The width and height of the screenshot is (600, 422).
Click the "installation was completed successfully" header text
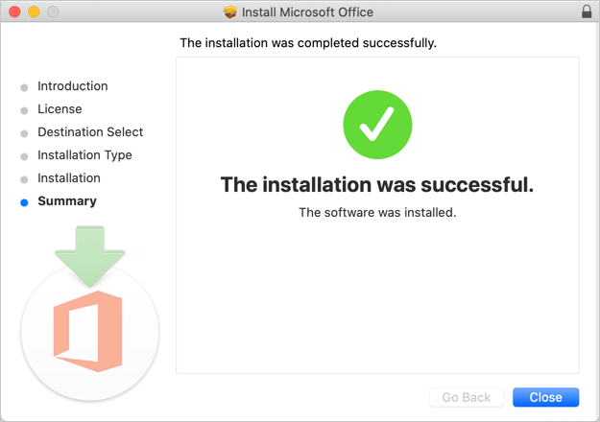click(308, 43)
